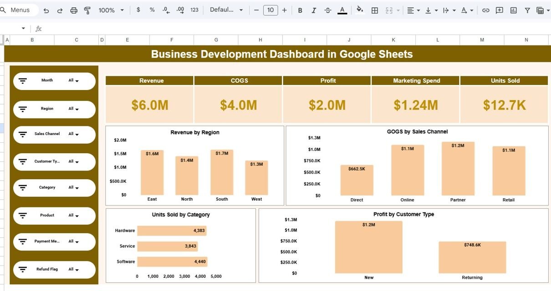The height and width of the screenshot is (291, 551).
Task: Insert a chart using chart icon
Action: pos(514,10)
